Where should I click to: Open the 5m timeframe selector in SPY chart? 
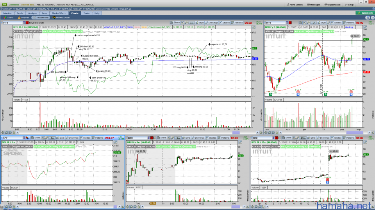52,138
